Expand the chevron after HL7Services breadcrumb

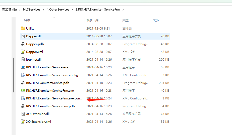43,10
